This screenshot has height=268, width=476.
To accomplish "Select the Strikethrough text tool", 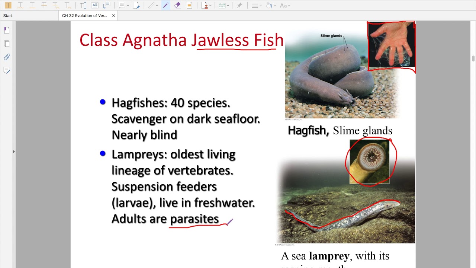I will click(44, 5).
